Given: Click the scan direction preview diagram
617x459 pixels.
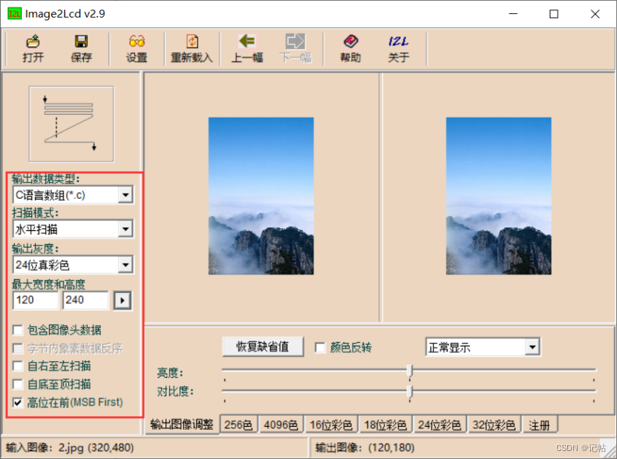Looking at the screenshot, I should coord(71,124).
